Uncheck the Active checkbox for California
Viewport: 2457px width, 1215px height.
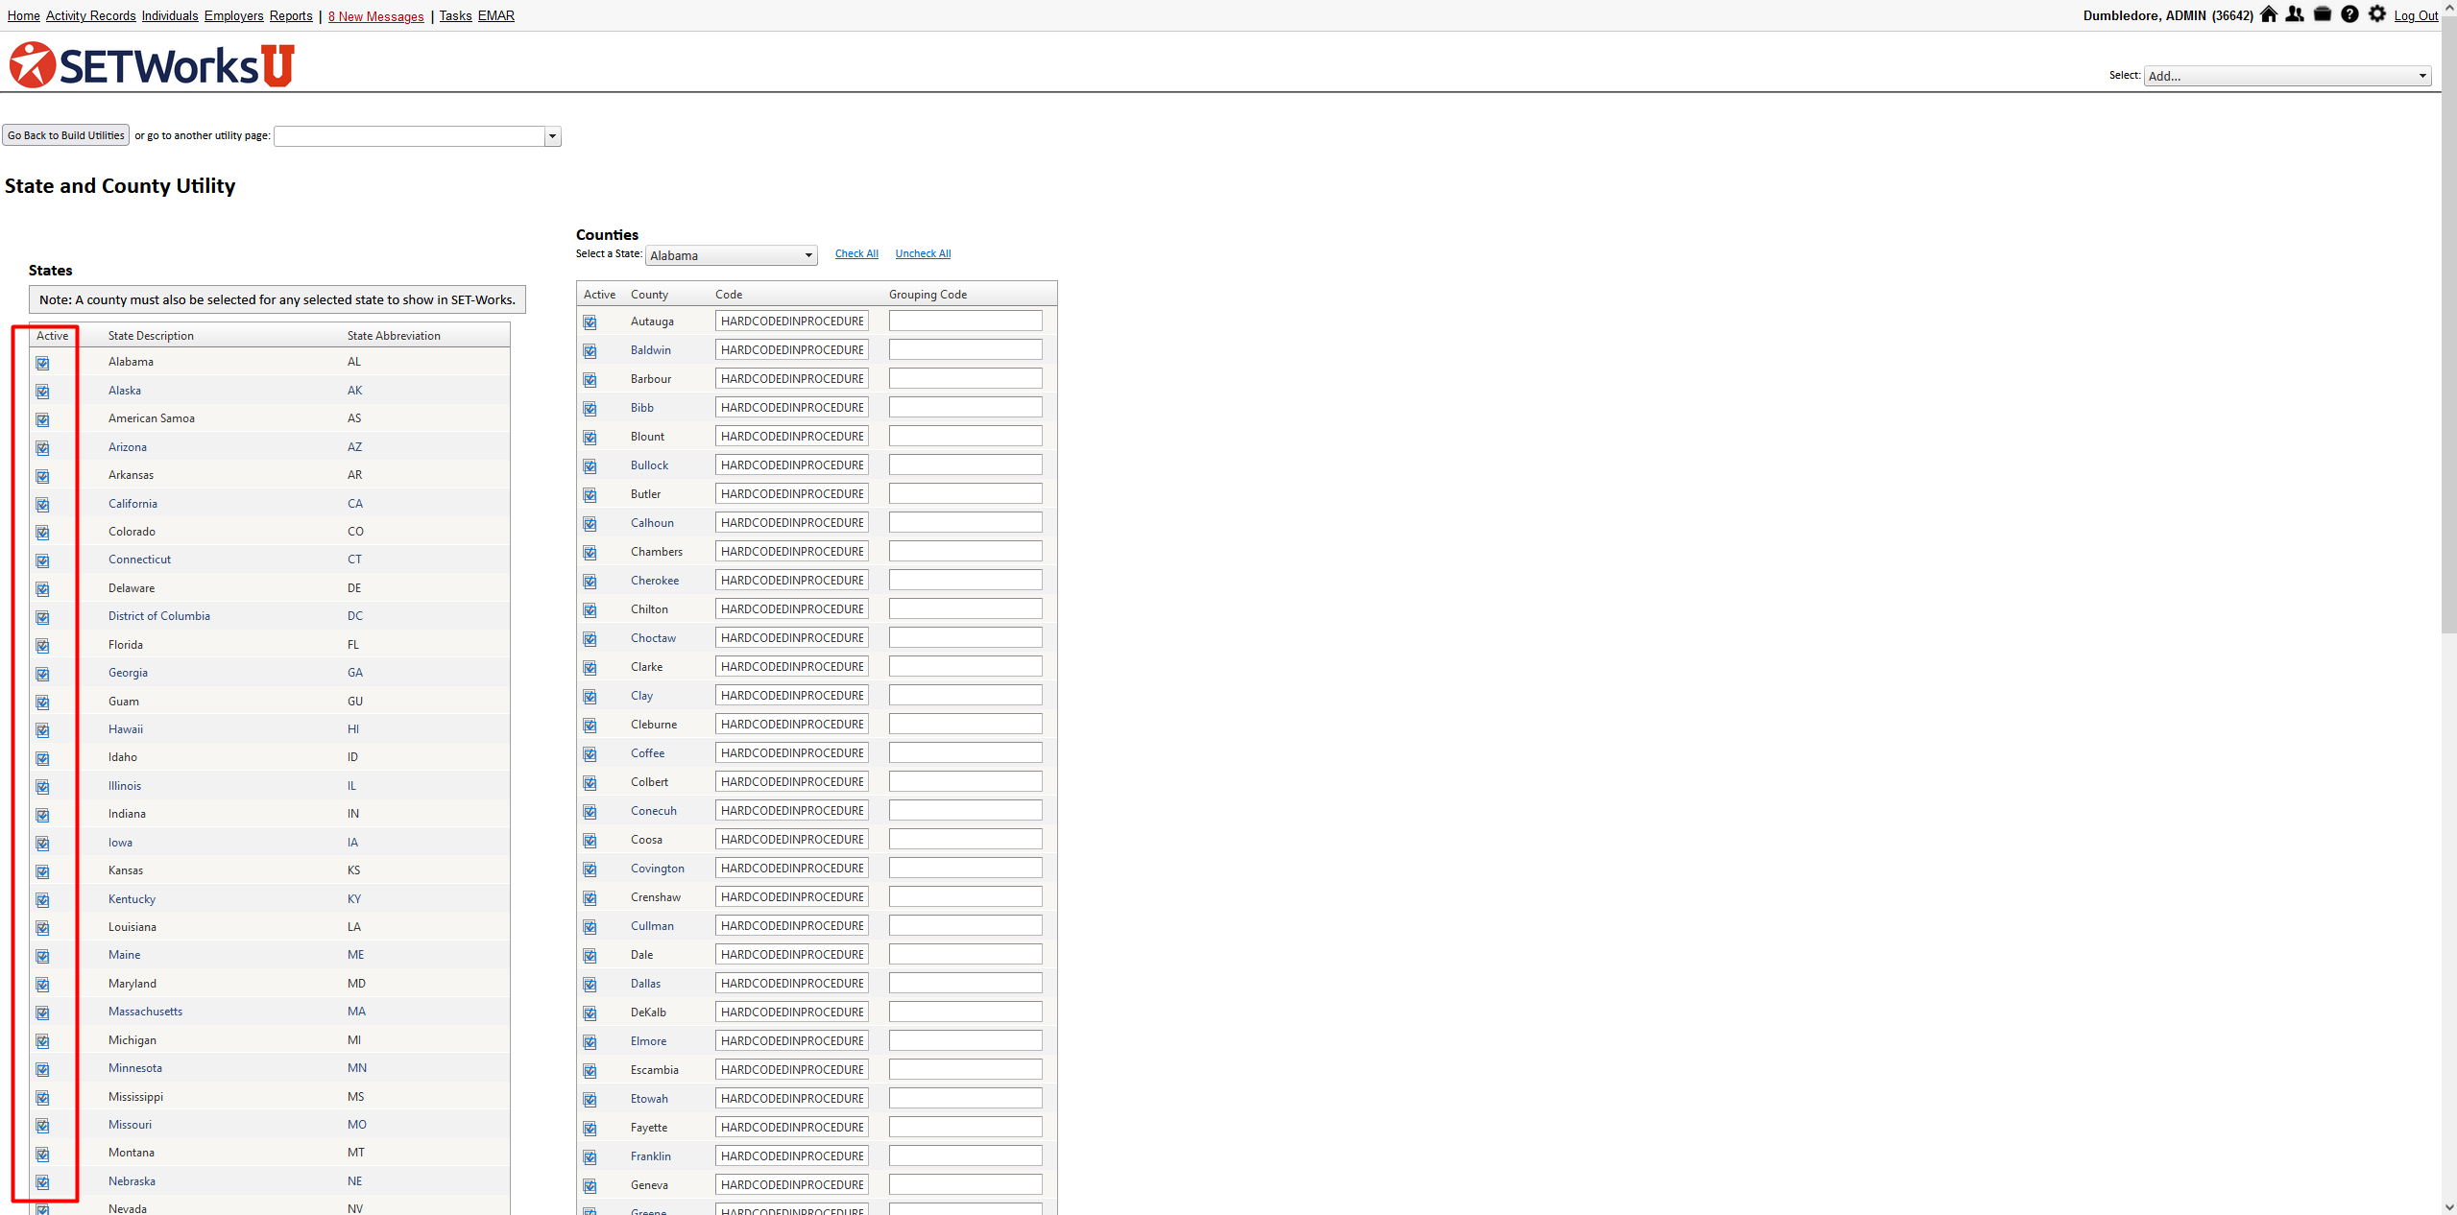[42, 505]
